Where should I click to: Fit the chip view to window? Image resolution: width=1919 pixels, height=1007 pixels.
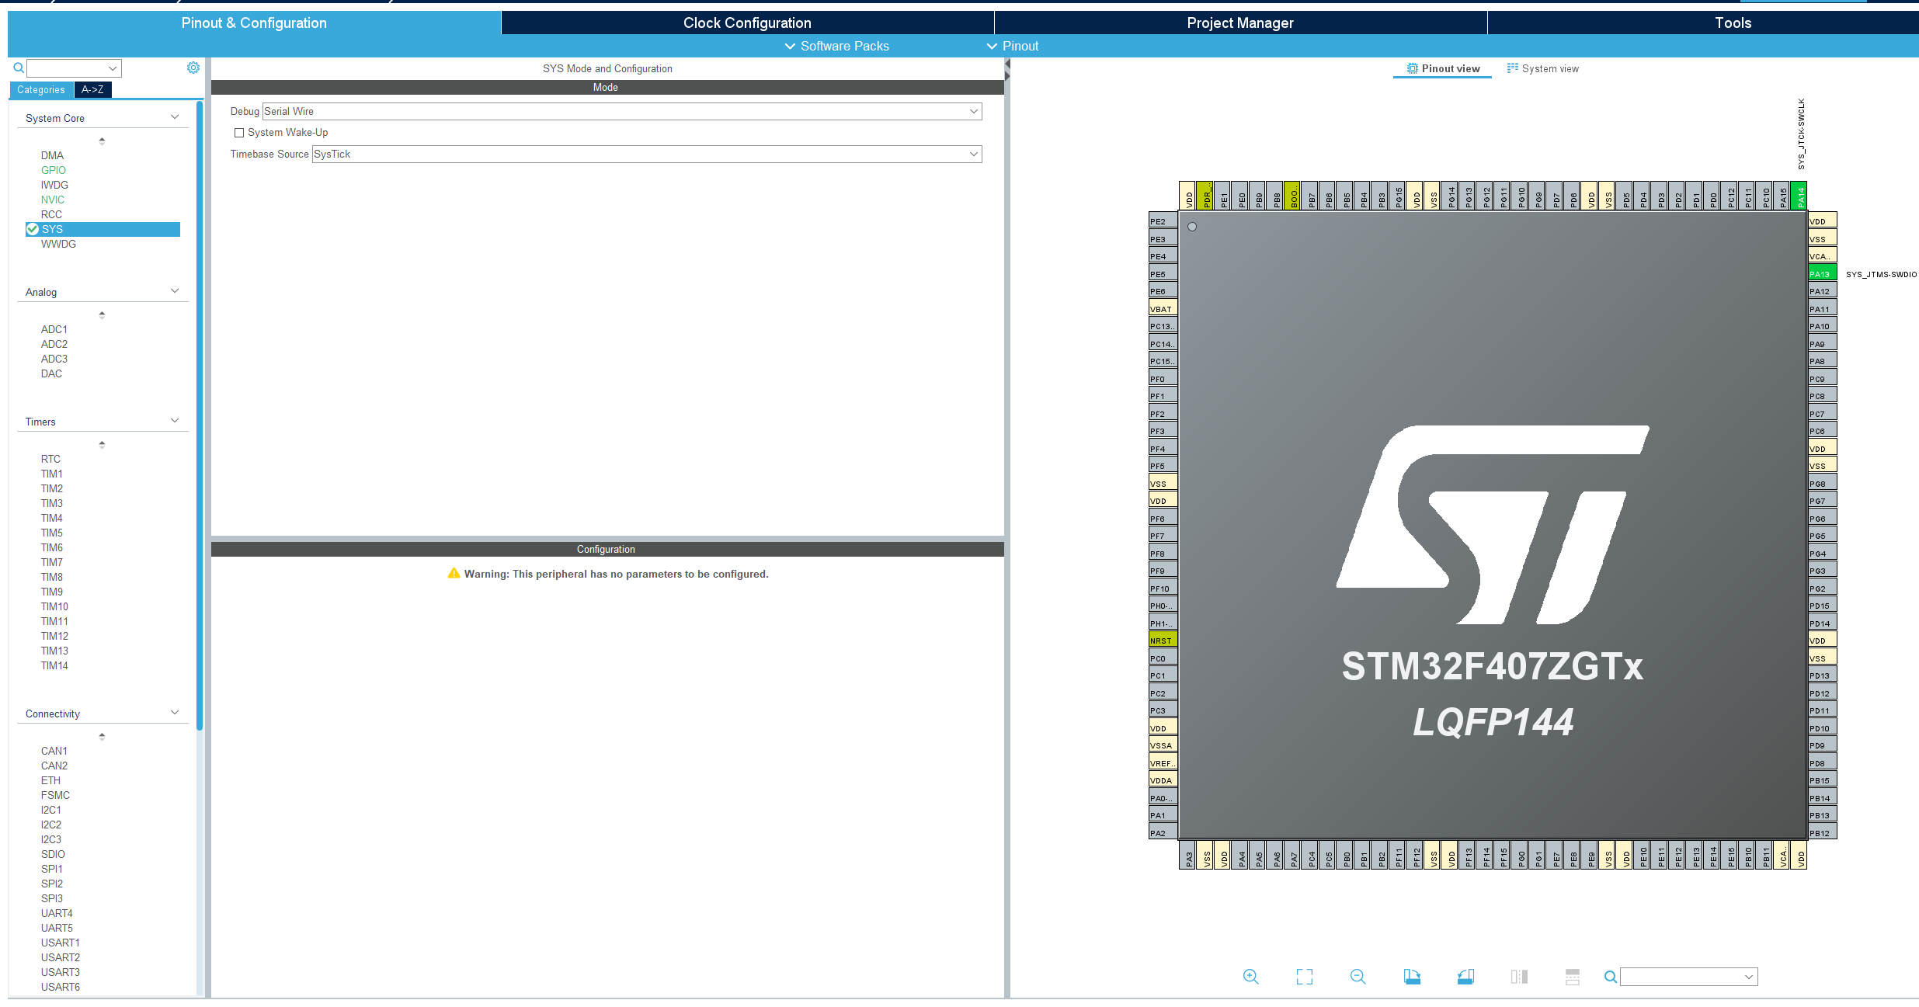click(x=1304, y=977)
